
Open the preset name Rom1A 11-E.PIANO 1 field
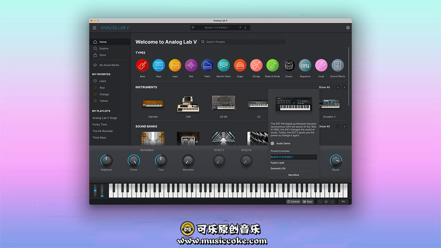pyautogui.click(x=217, y=28)
